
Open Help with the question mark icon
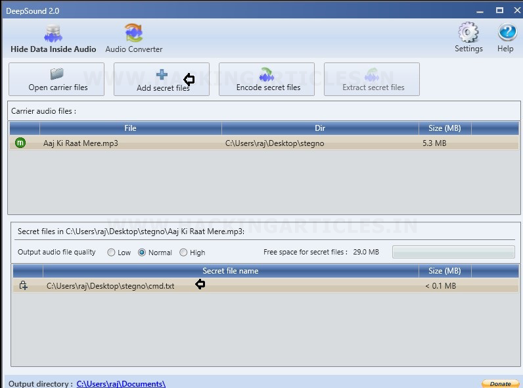click(x=507, y=32)
